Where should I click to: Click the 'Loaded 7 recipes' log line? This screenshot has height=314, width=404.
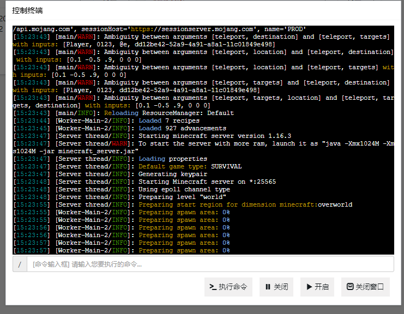click(169, 120)
